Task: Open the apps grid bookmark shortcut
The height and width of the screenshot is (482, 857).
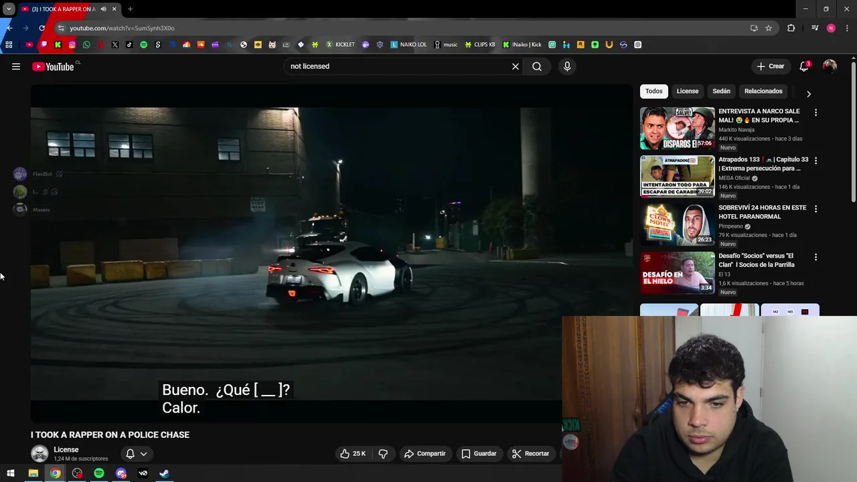Action: pos(9,45)
